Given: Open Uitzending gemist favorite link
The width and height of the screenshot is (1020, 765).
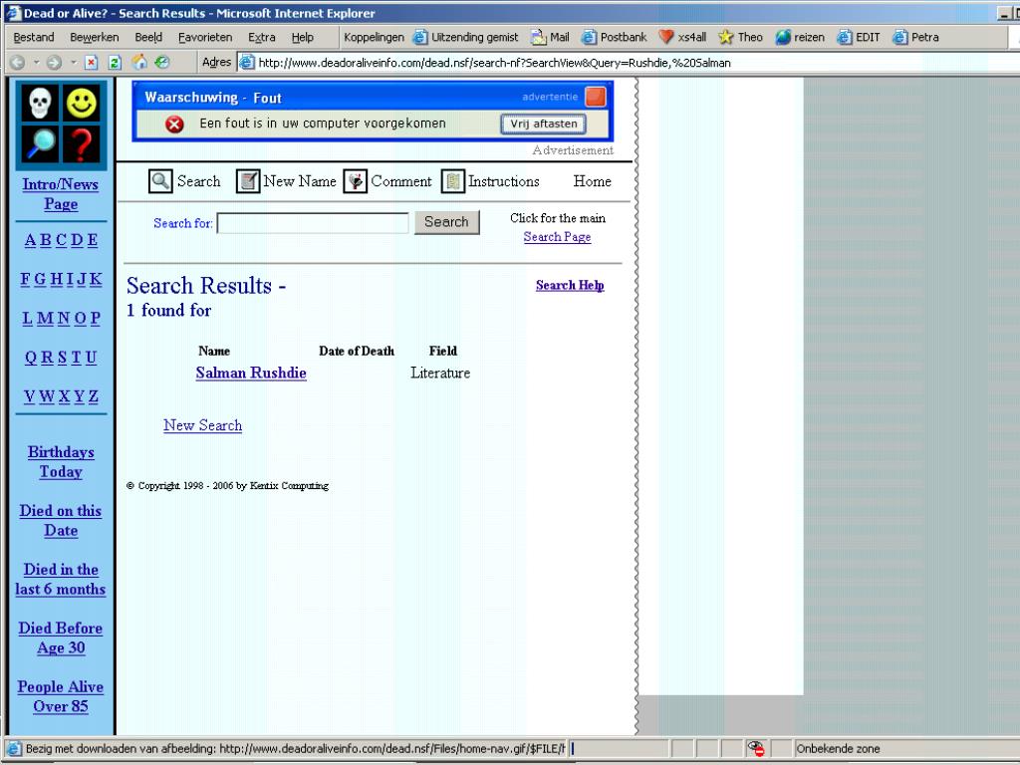Looking at the screenshot, I should pyautogui.click(x=466, y=37).
